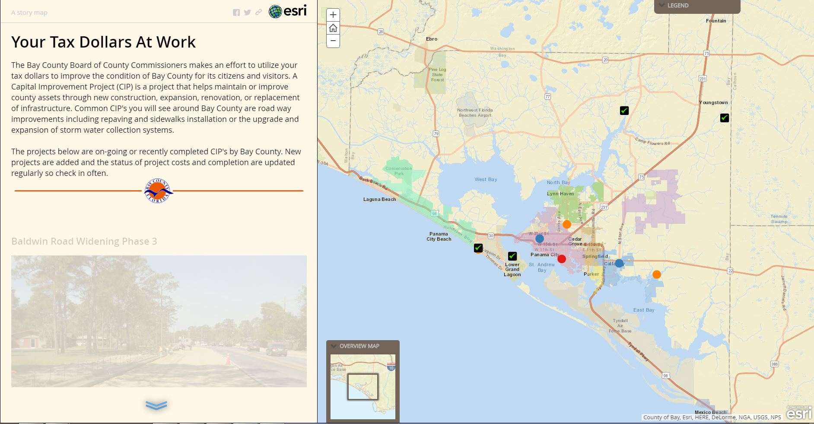Viewport: 814px width, 424px height.
Task: Share story map on Twitter
Action: (x=247, y=13)
